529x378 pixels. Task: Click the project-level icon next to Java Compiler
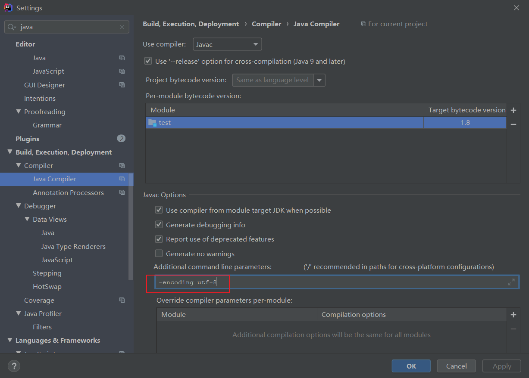point(122,179)
